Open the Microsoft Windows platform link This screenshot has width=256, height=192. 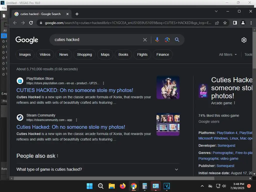click(213, 138)
